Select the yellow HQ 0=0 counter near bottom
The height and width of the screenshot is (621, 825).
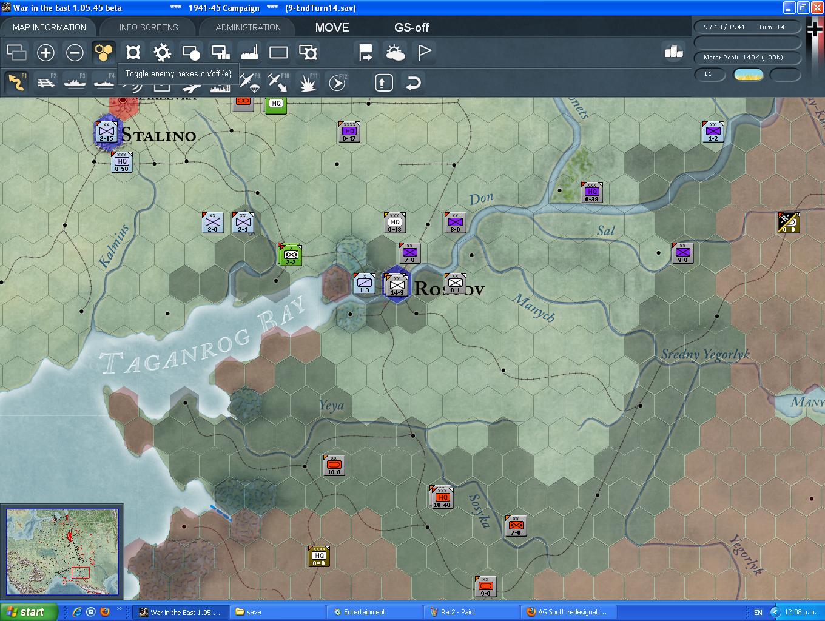[x=319, y=556]
